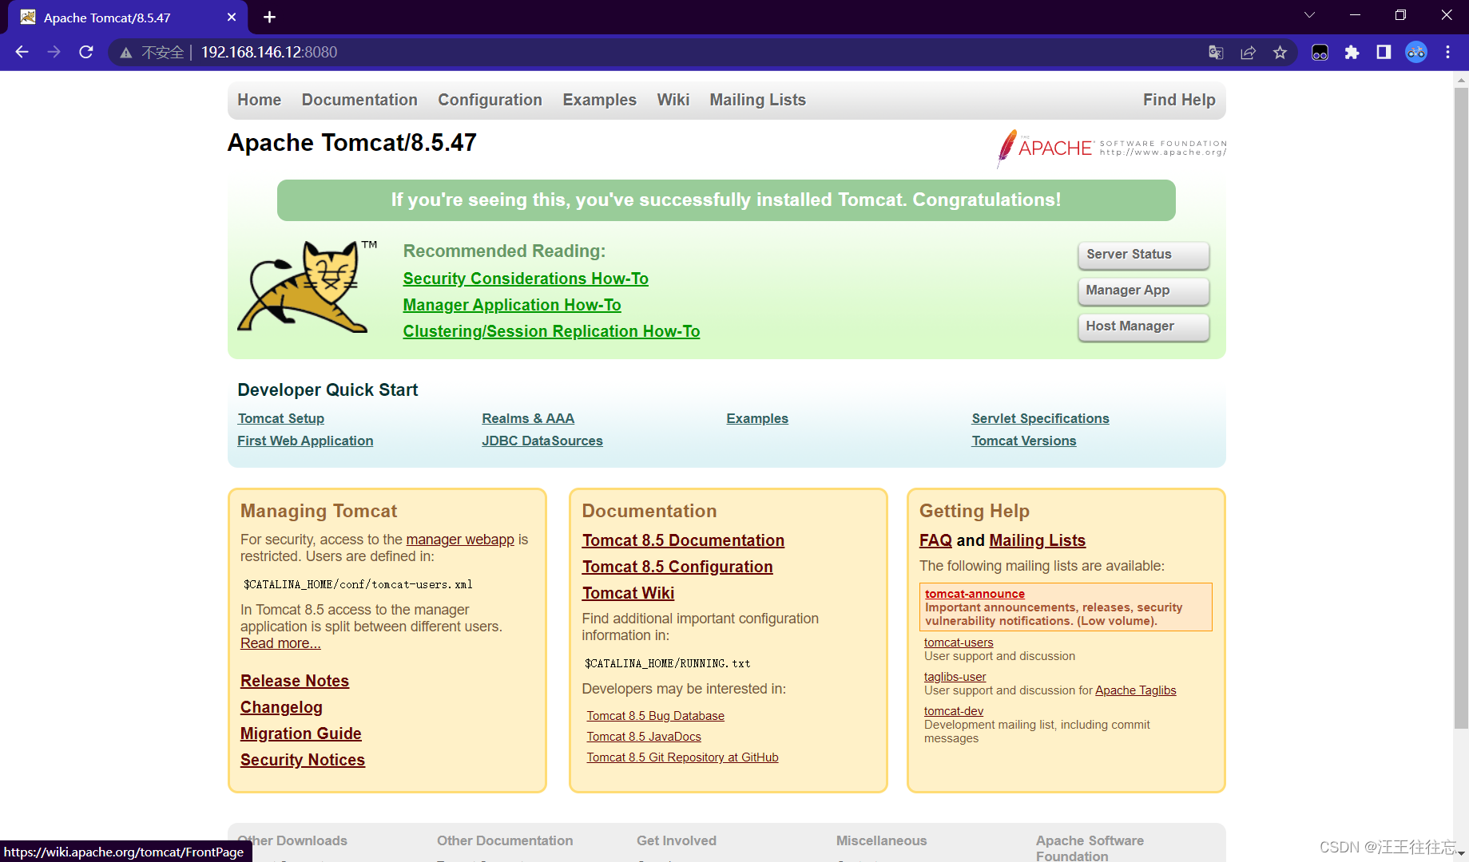Open the Migration Guide link
The image size is (1469, 862).
[x=301, y=733]
